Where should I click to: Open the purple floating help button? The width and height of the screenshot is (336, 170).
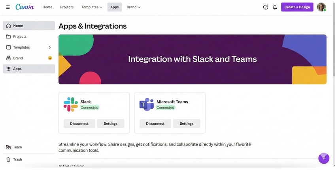[324, 158]
